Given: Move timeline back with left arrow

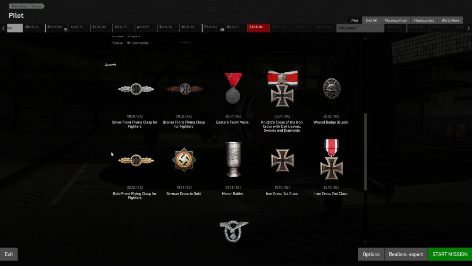Looking at the screenshot, I should tap(3, 28).
